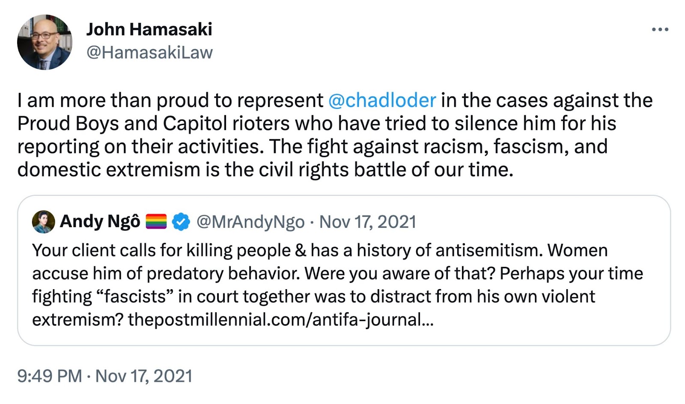
Task: Click "I am more than proud to represent"
Action: [170, 101]
